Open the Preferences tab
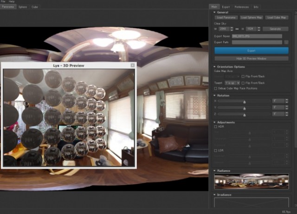Screen dimensions: 297x214 (241, 7)
